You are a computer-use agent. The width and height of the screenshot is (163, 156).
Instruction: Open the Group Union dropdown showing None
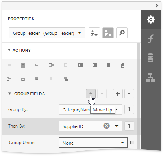pyautogui.click(x=93, y=143)
